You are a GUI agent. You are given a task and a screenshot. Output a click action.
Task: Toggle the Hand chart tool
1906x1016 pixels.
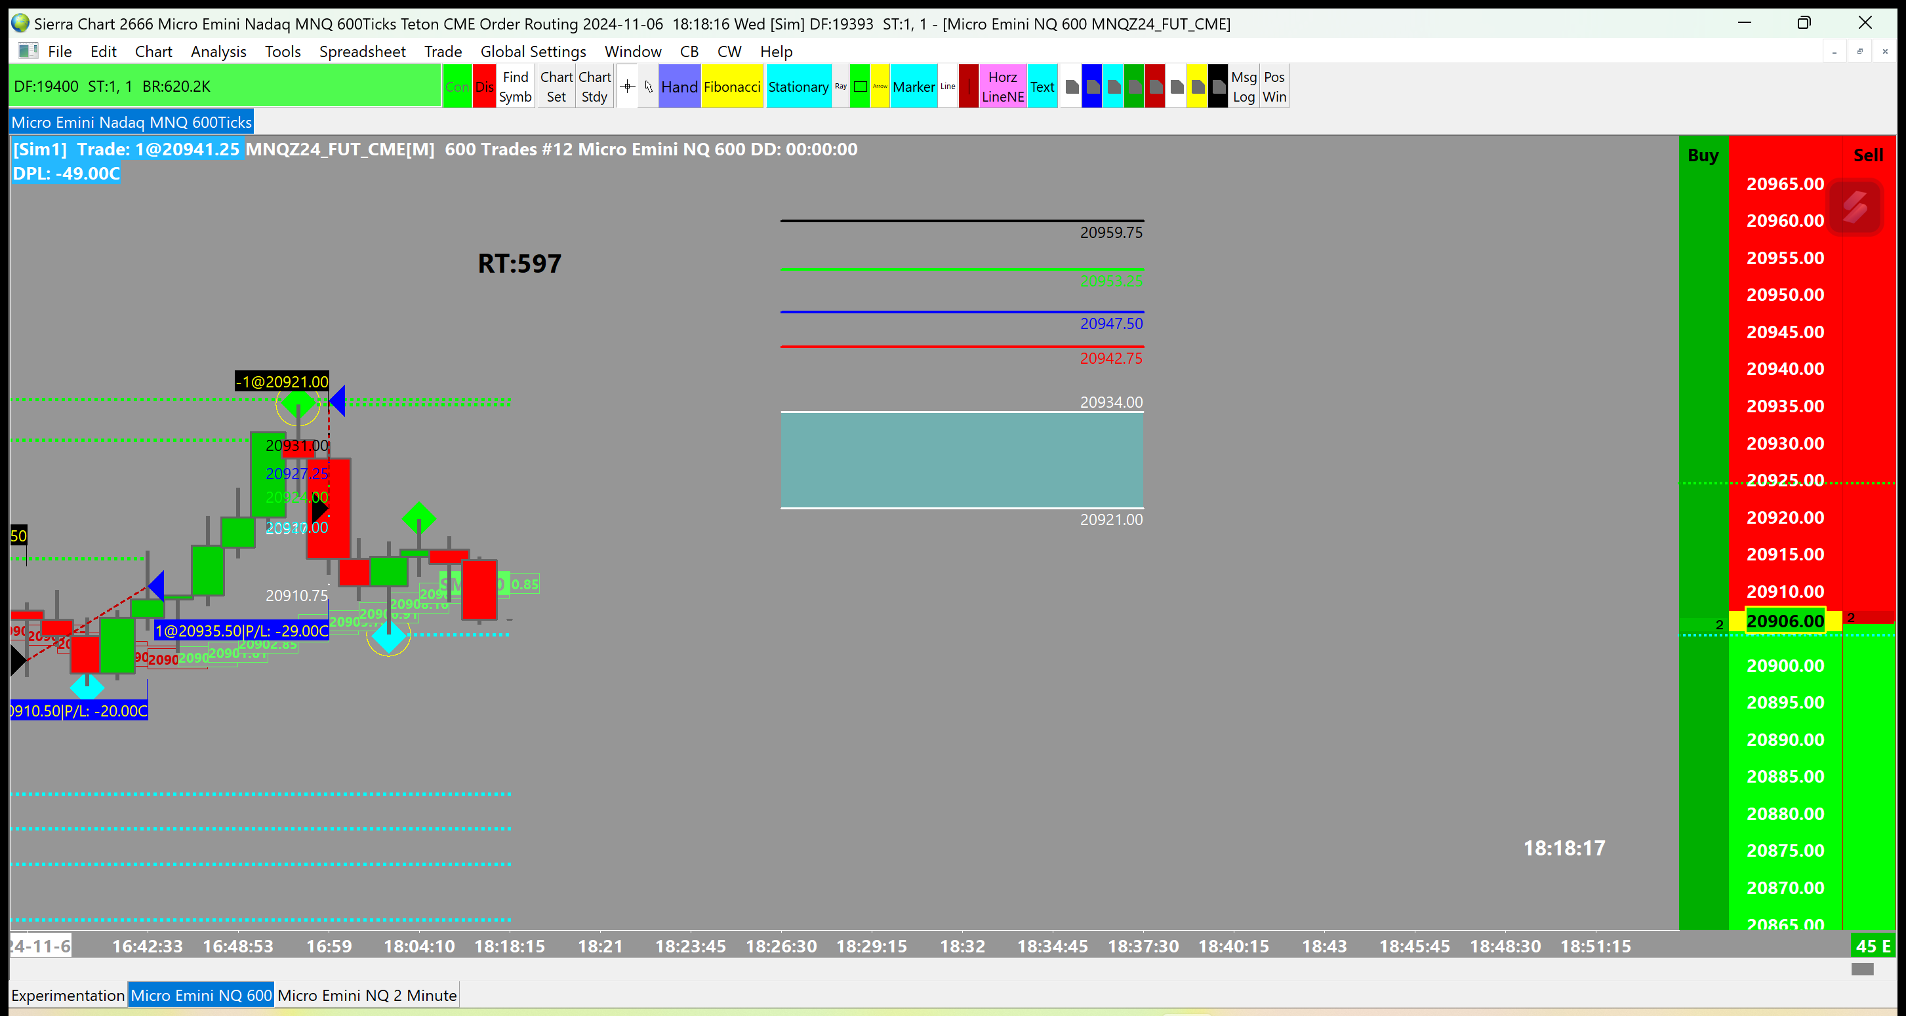(x=678, y=87)
